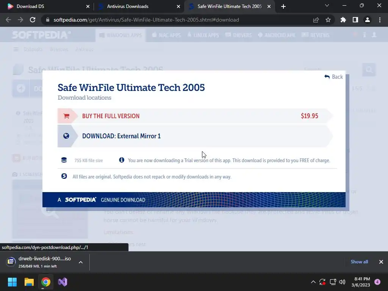Viewport: 388px width, 291px height.
Task: Click Show all downloads
Action: tap(359, 262)
